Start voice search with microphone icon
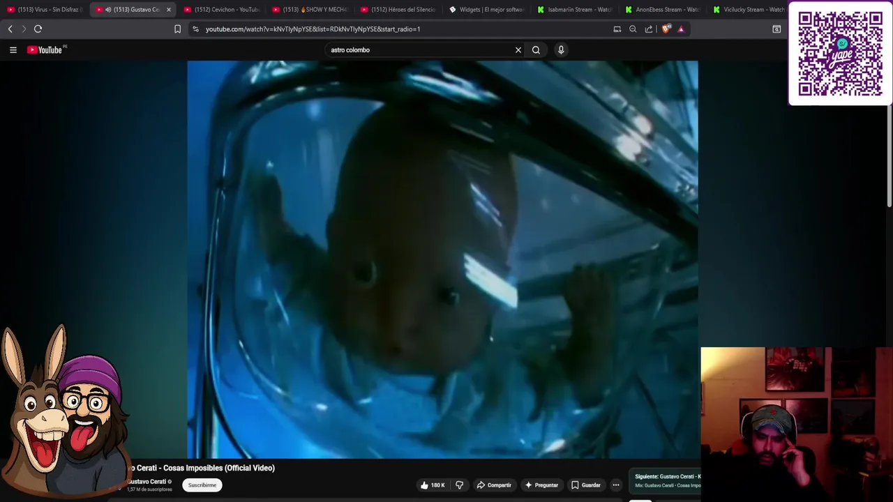Viewport: 893px width, 502px height. pos(561,50)
